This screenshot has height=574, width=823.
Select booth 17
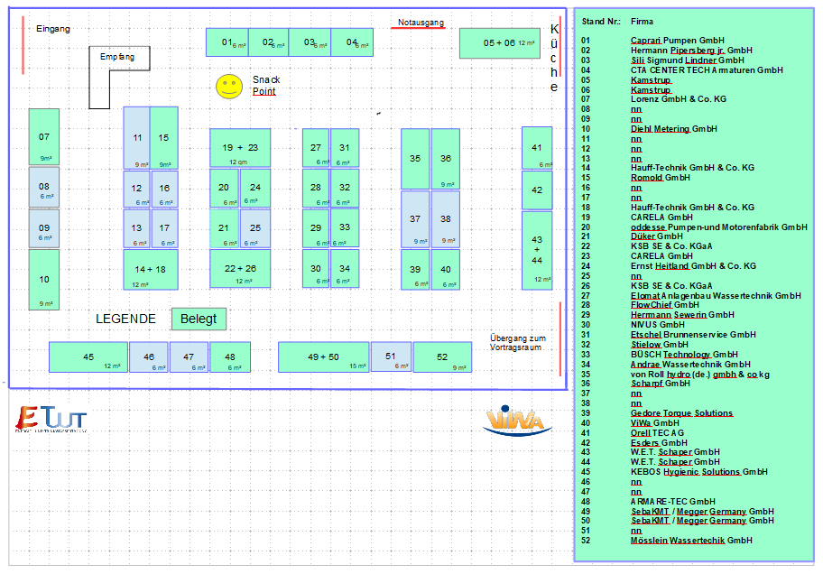pos(165,228)
